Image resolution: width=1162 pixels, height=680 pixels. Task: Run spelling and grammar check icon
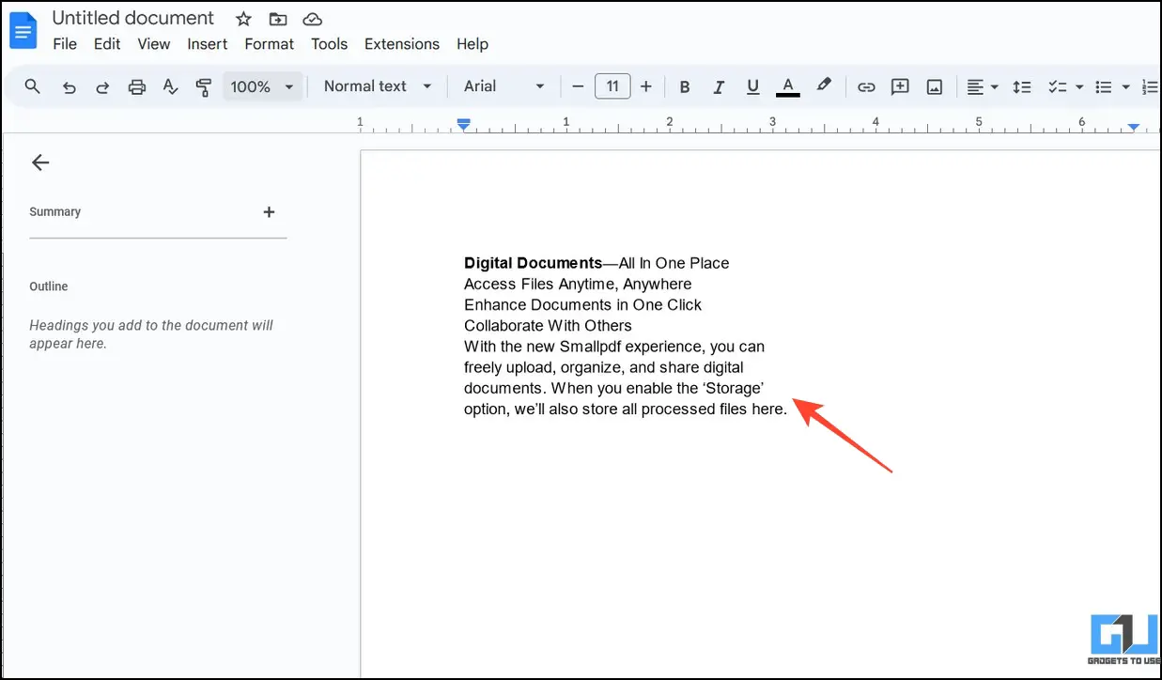pos(170,86)
